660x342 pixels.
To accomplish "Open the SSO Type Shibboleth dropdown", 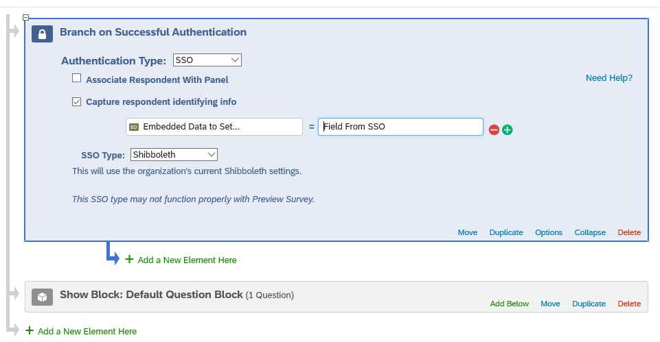I will pyautogui.click(x=174, y=155).
